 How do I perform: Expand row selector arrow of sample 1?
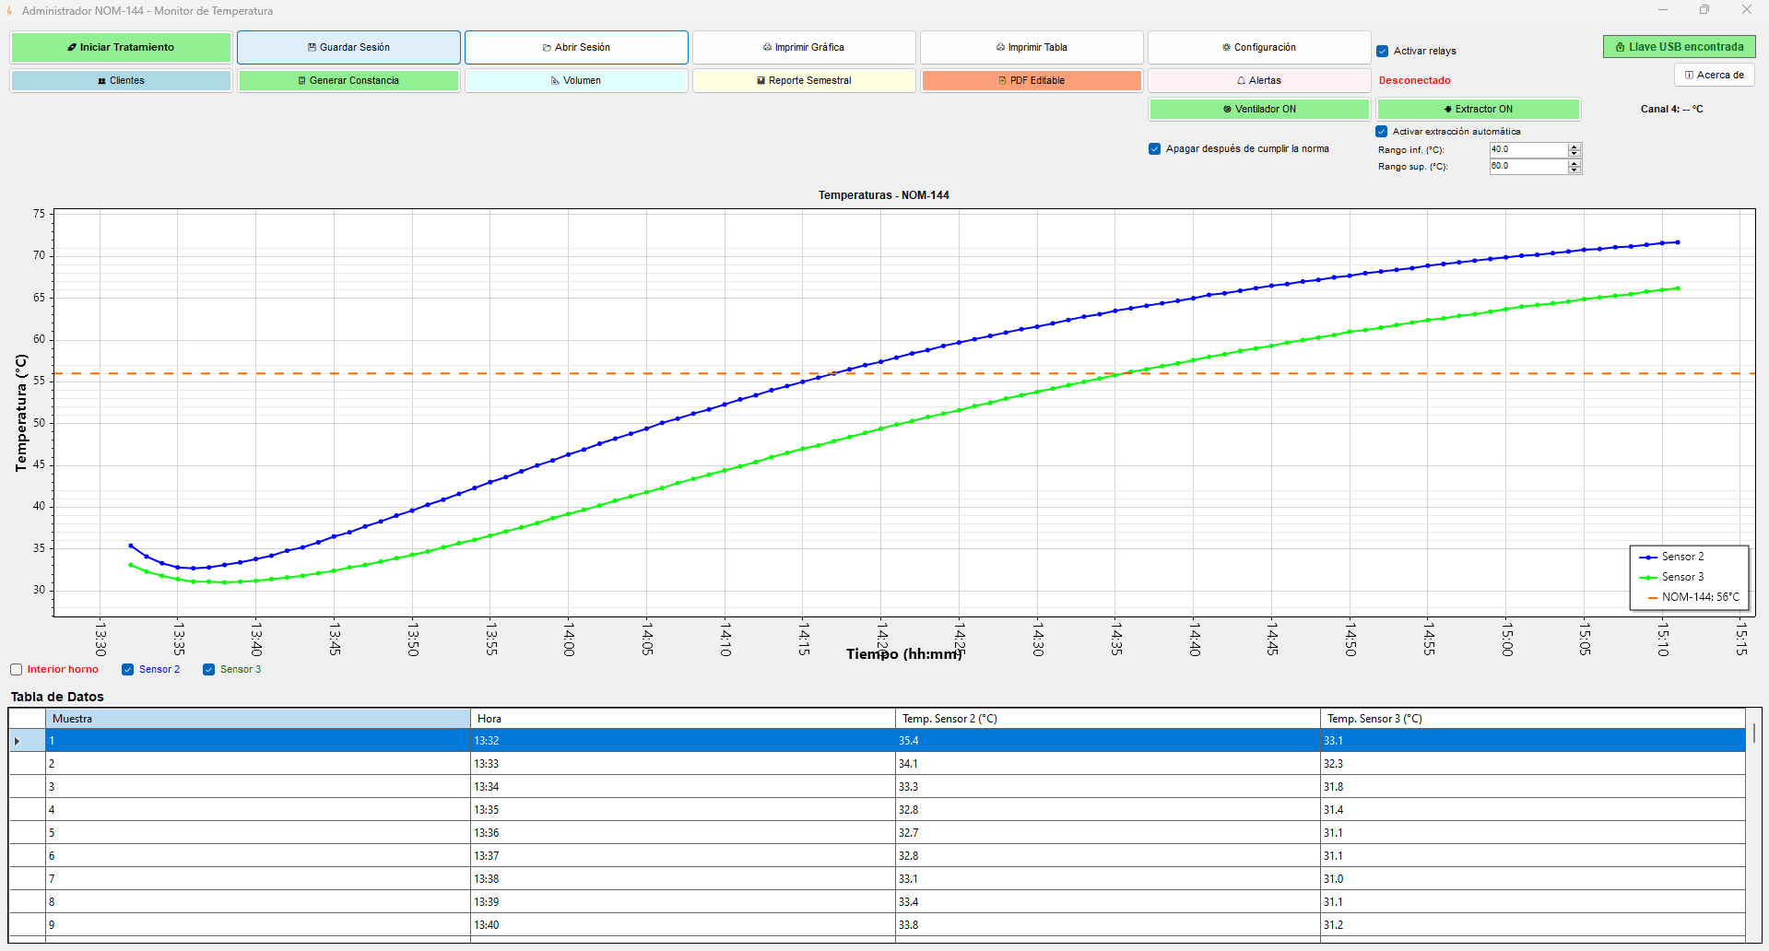click(x=18, y=741)
